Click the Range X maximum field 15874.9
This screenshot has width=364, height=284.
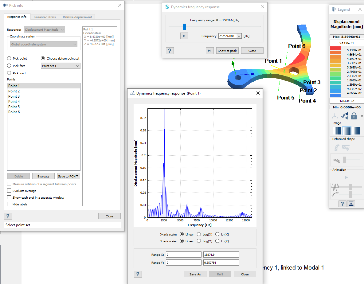[x=221, y=255]
